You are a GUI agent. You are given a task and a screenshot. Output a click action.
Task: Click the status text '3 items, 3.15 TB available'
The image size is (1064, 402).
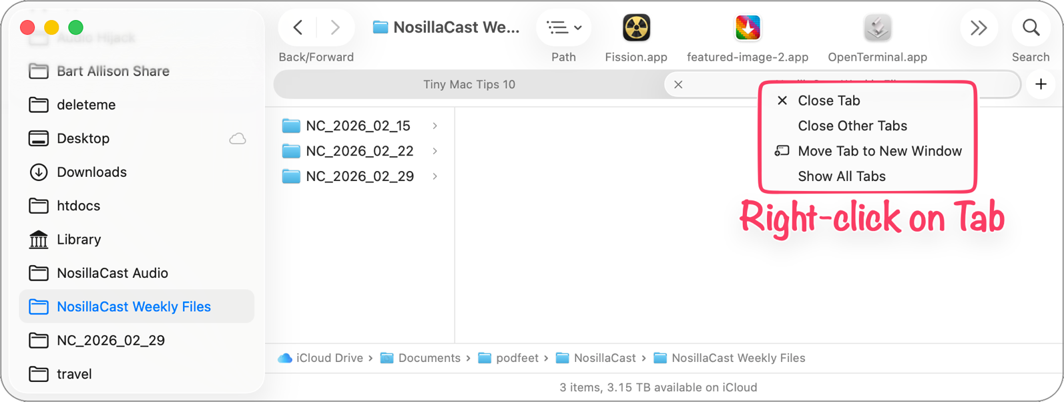pos(658,387)
